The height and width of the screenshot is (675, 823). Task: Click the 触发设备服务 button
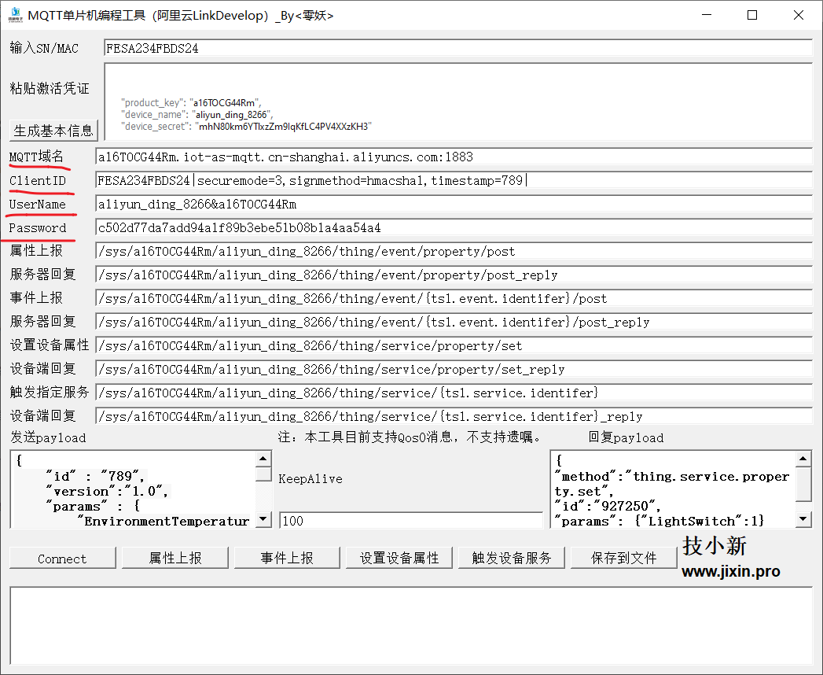[512, 559]
